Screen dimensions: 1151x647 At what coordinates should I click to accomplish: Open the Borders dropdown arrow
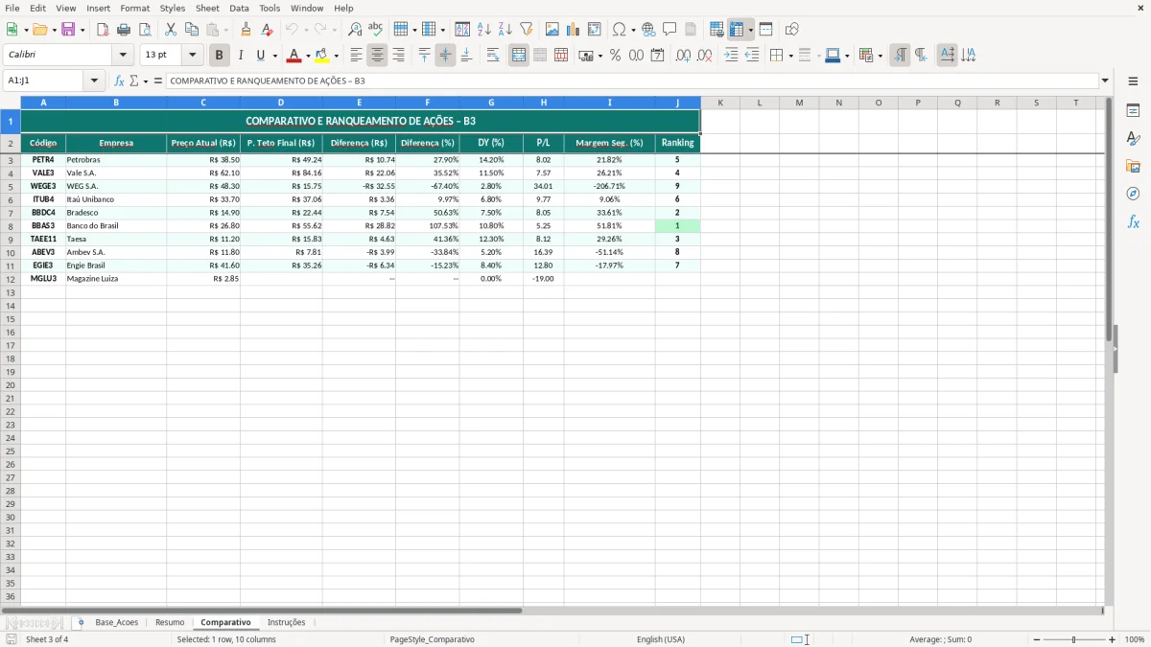point(790,56)
